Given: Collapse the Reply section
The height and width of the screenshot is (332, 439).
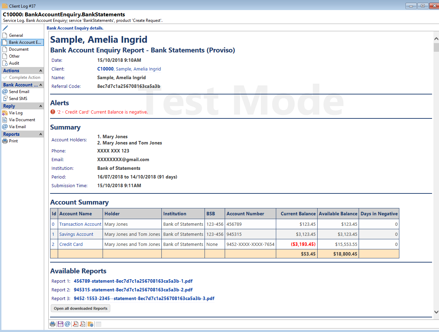Looking at the screenshot, I should (x=41, y=106).
